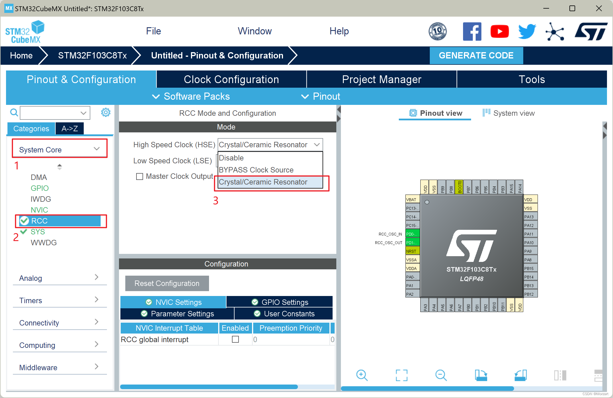Go to Home breadcrumb
The image size is (613, 398).
click(21, 56)
